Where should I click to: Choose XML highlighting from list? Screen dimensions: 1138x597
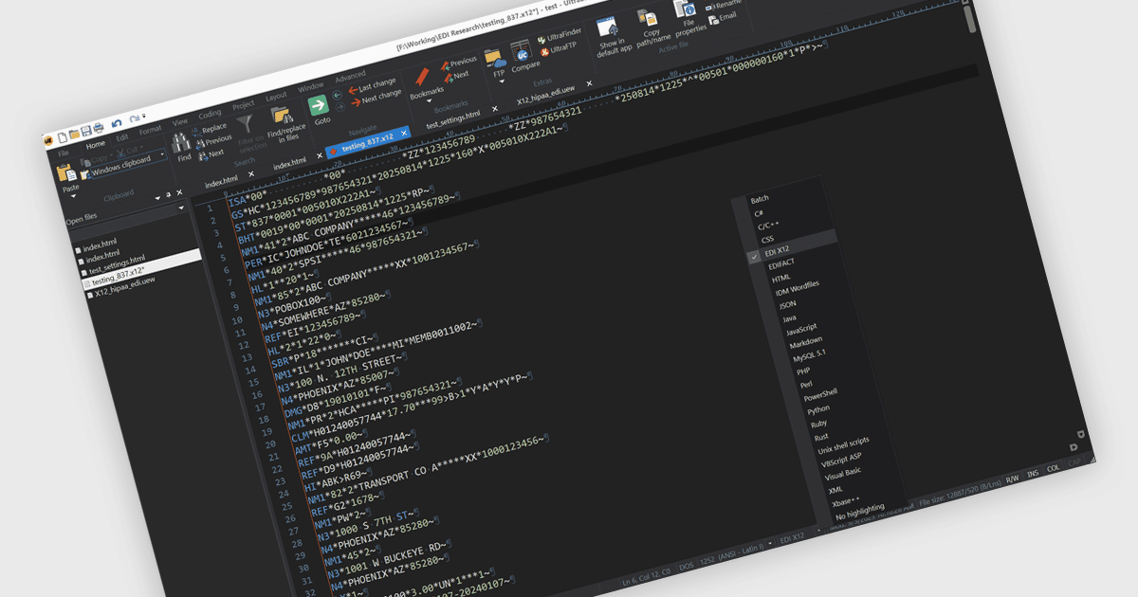(835, 490)
